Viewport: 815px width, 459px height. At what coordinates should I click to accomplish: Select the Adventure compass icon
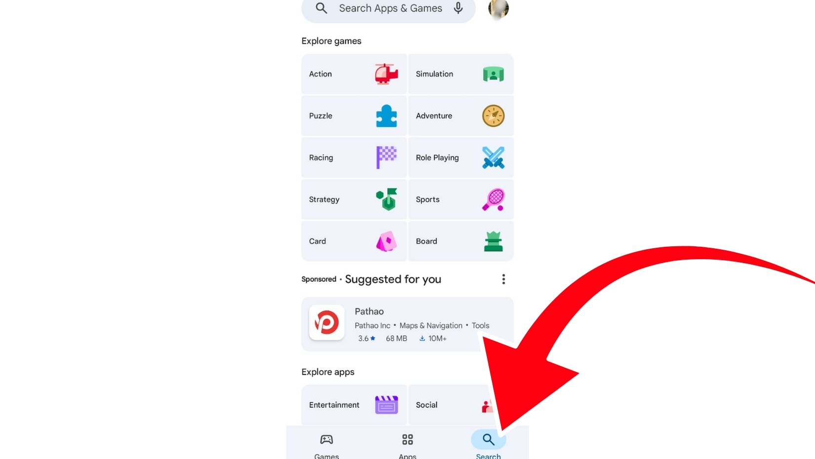pyautogui.click(x=493, y=116)
